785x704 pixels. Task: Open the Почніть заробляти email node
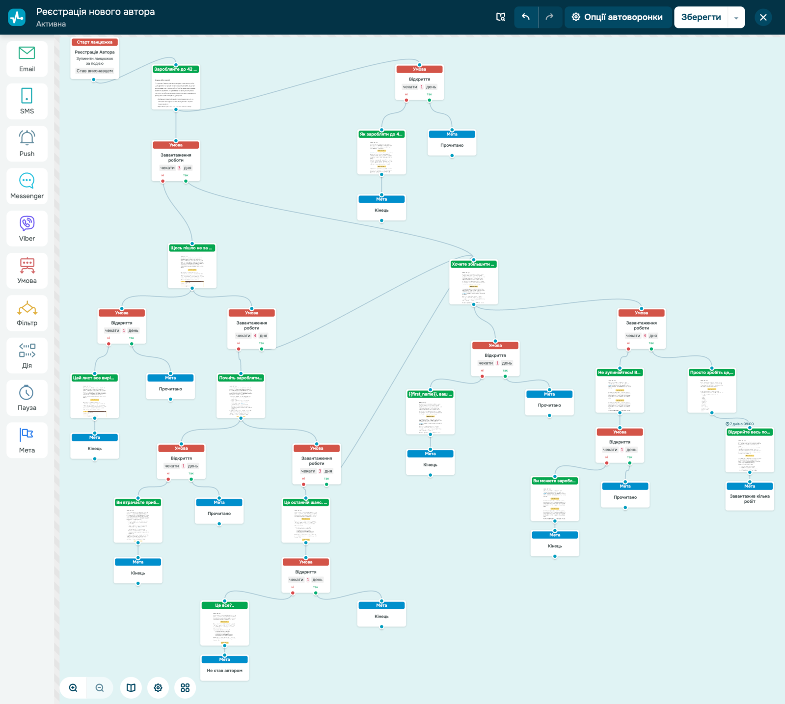(241, 396)
